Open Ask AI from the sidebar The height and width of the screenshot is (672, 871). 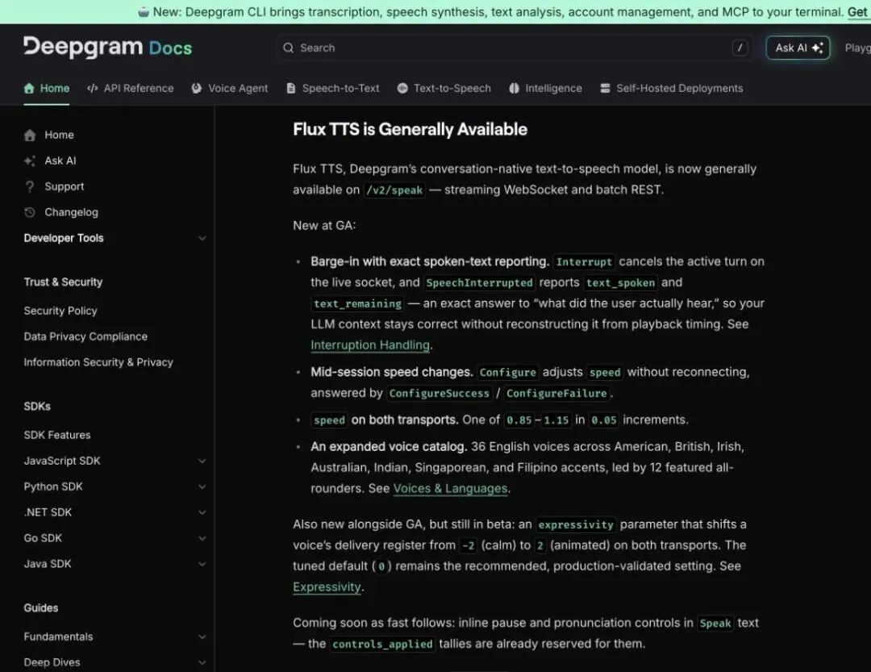pos(60,161)
